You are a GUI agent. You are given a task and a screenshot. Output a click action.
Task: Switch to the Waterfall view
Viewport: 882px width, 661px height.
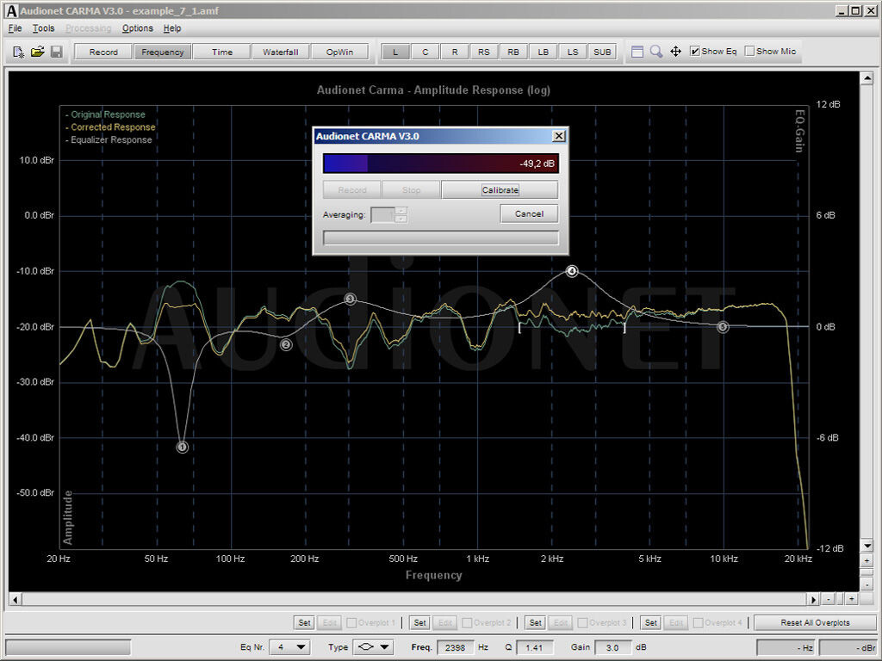point(280,52)
